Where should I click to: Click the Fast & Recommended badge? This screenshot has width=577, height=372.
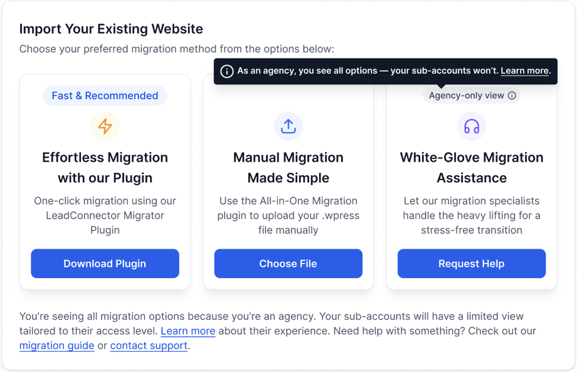(x=105, y=96)
